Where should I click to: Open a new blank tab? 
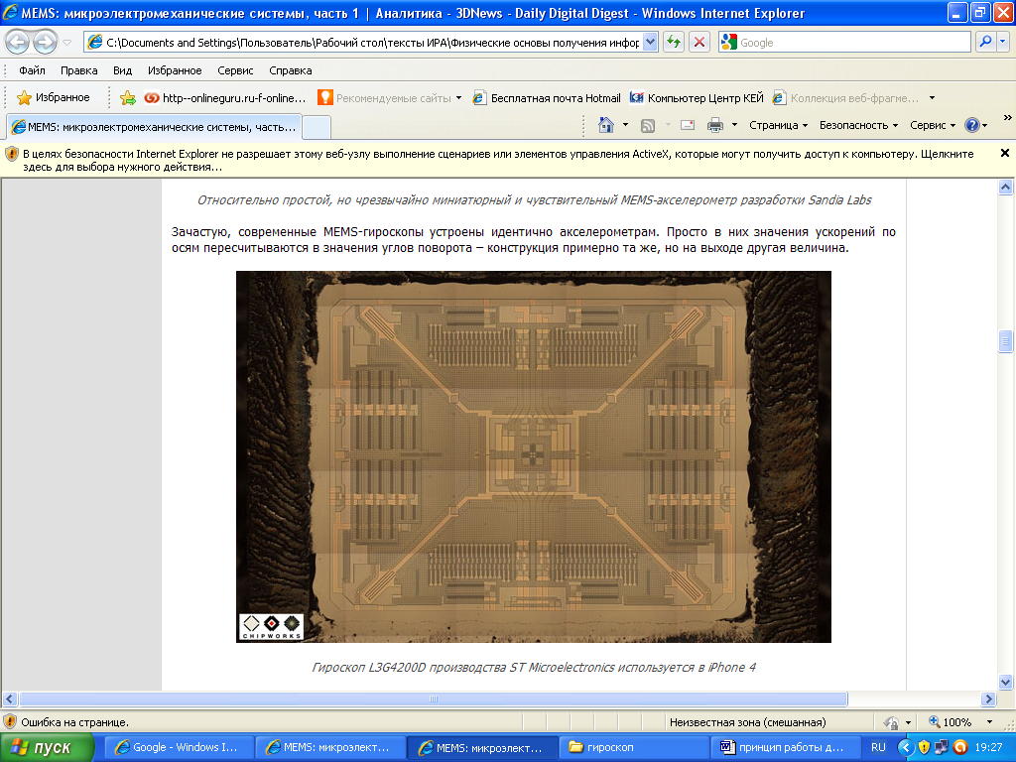tap(317, 127)
